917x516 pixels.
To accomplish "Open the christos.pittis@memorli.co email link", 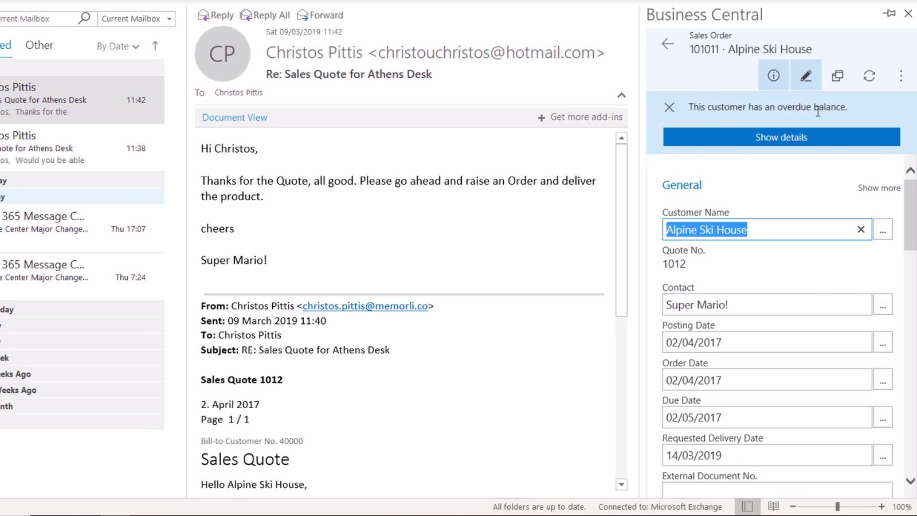I will [365, 306].
